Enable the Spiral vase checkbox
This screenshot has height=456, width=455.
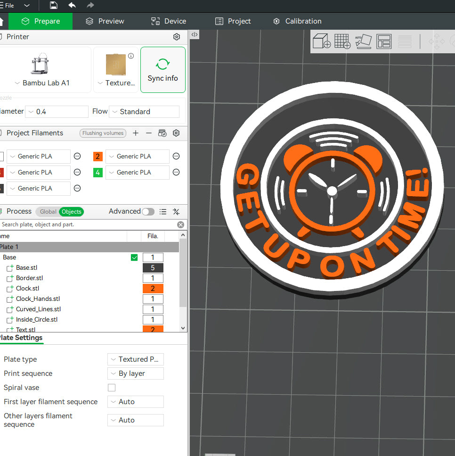pos(112,388)
